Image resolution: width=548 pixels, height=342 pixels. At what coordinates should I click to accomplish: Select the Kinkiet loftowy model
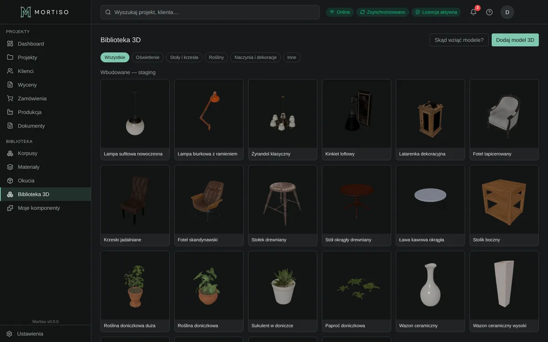(x=357, y=120)
